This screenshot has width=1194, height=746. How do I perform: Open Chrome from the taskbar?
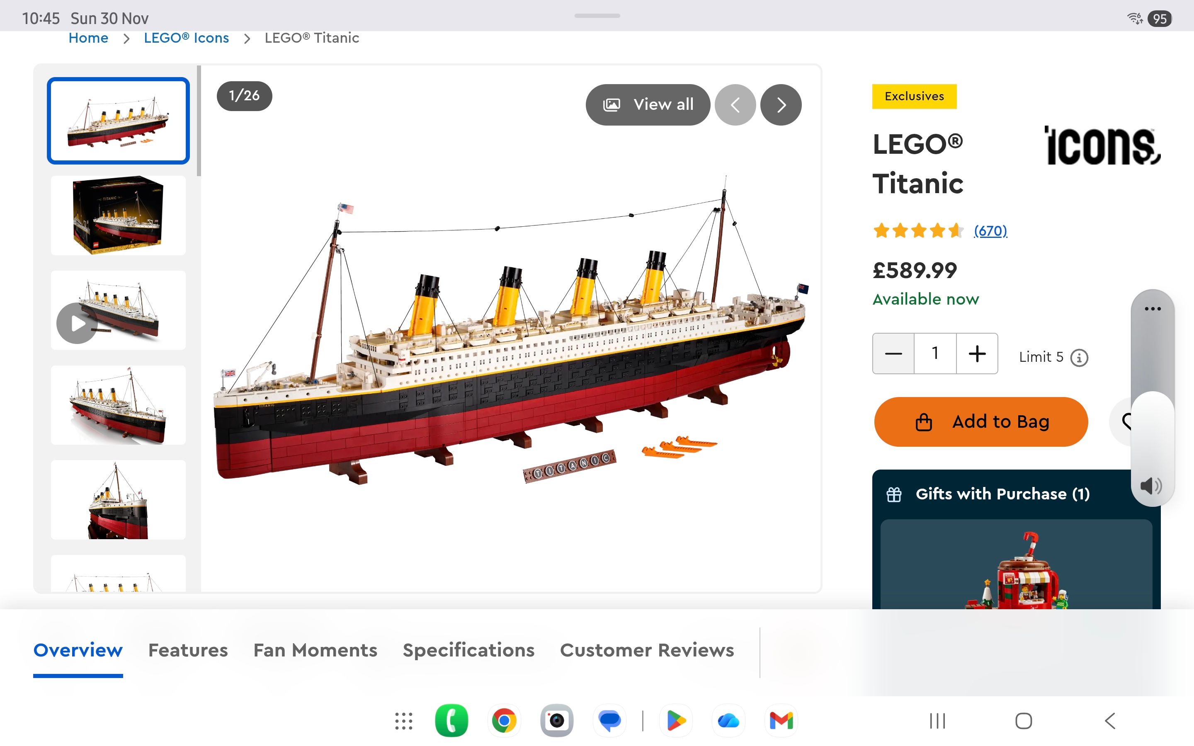click(504, 721)
